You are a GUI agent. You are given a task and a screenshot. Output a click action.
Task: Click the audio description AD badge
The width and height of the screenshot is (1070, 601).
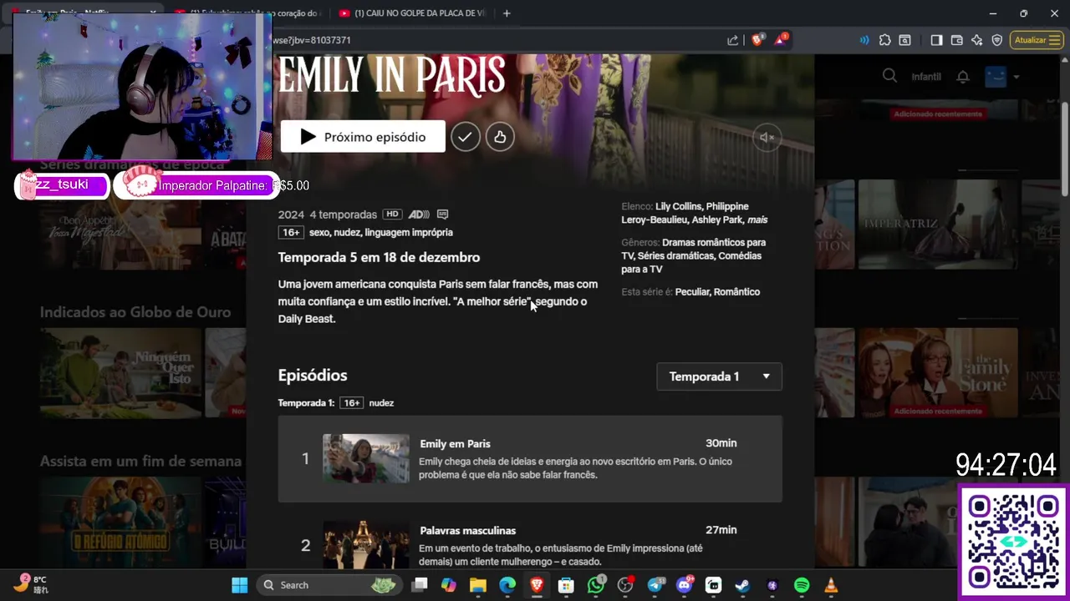pyautogui.click(x=419, y=215)
